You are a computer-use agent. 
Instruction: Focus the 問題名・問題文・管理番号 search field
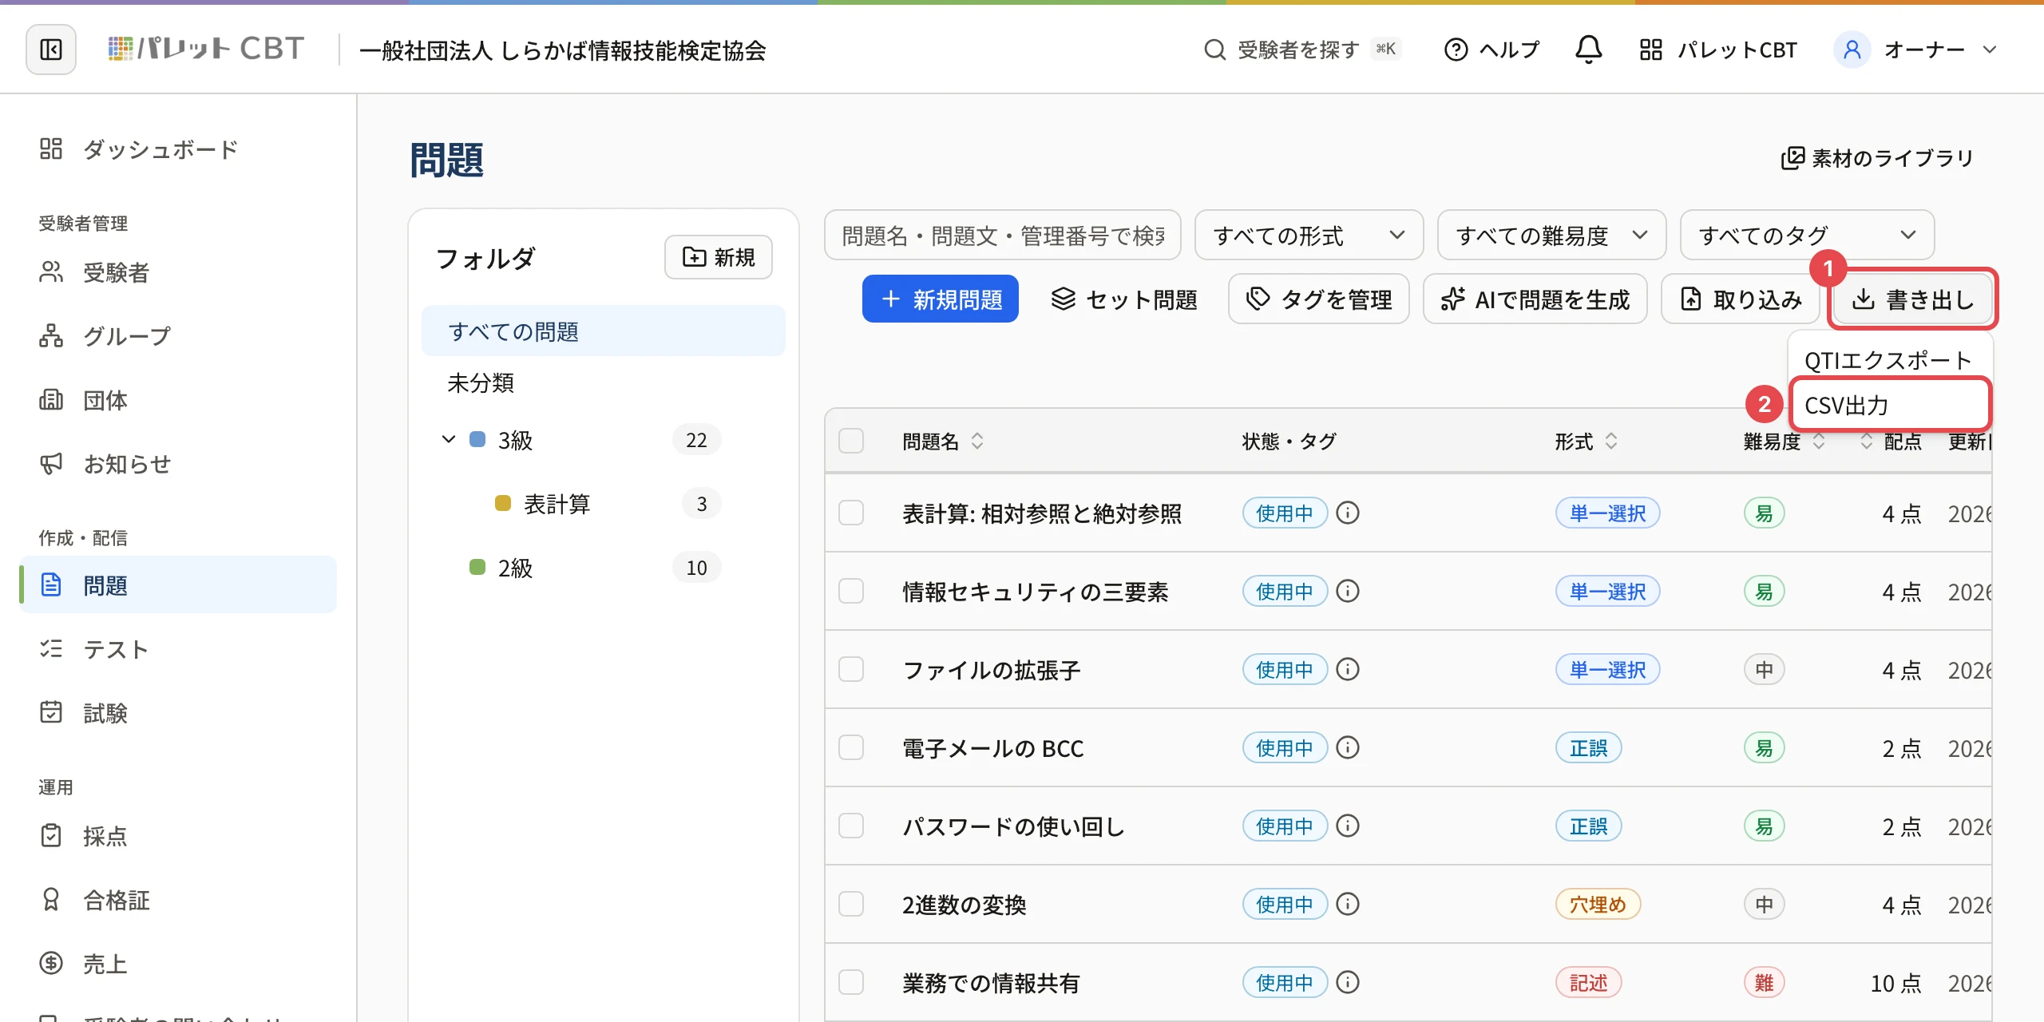[1003, 236]
